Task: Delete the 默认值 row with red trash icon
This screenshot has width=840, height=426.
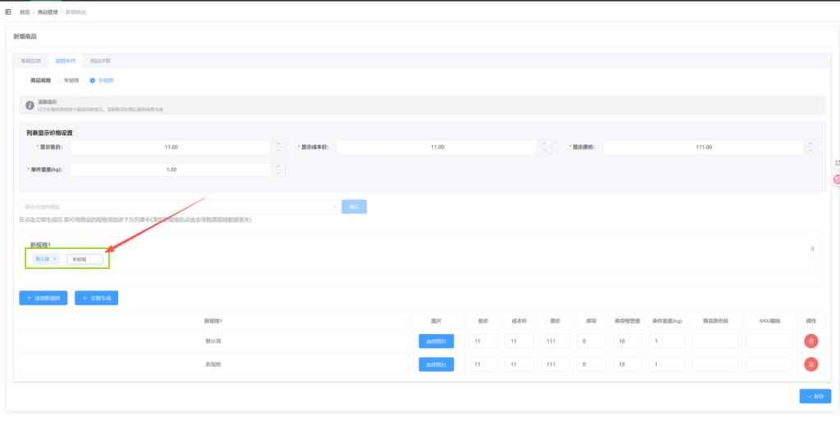Action: pos(810,341)
